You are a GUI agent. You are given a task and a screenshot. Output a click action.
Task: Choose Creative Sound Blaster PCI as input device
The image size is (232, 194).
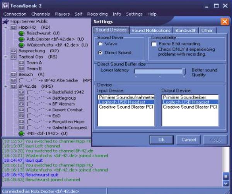[x=126, y=107]
